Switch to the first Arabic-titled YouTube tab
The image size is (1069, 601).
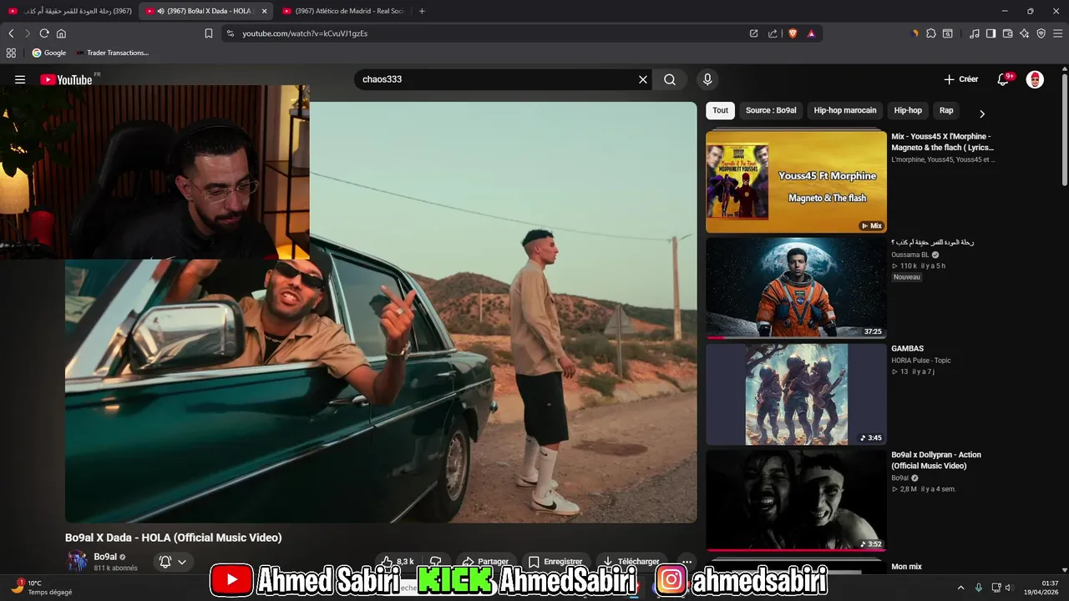coord(68,11)
